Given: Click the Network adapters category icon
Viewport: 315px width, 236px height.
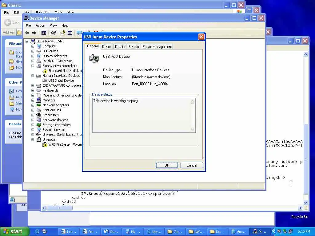Looking at the screenshot, I should [x=39, y=105].
